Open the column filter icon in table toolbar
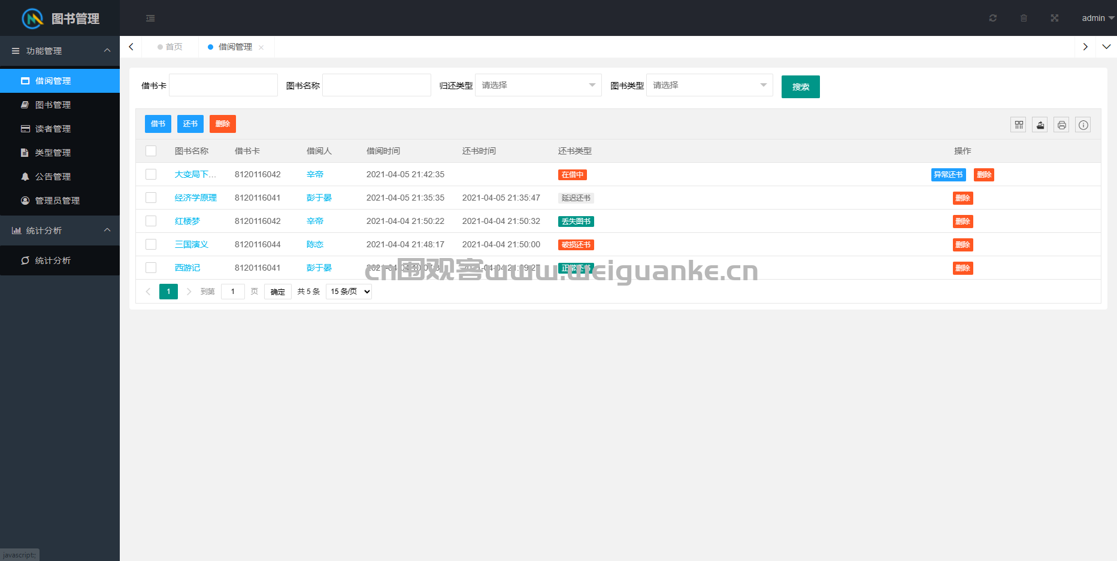The width and height of the screenshot is (1117, 561). click(1019, 125)
